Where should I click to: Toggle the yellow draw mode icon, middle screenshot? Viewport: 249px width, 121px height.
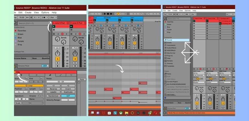118,14
